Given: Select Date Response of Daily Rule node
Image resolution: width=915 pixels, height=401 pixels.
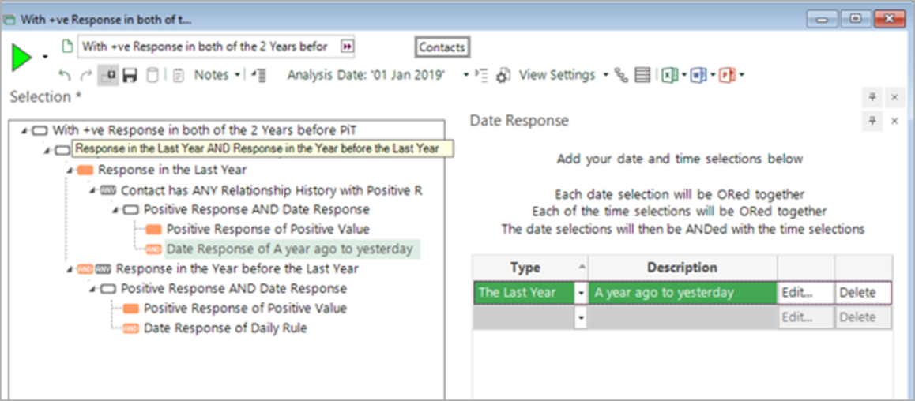Looking at the screenshot, I should coord(225,328).
